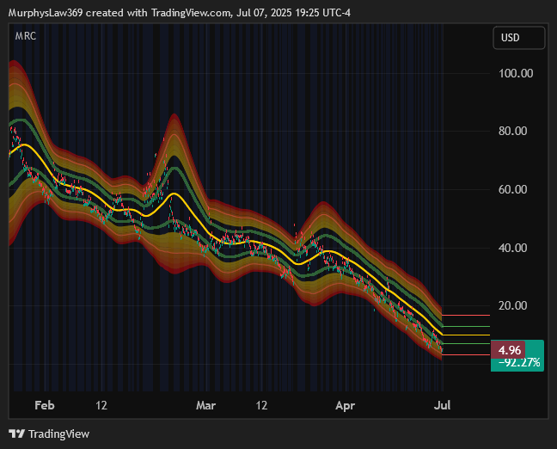Click the Mar label on time axis

(205, 405)
